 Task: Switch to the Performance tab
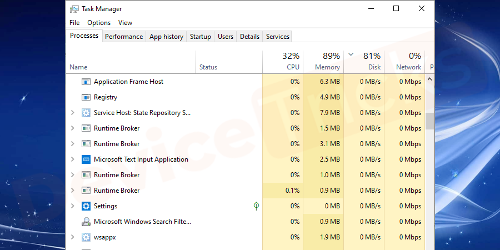pyautogui.click(x=124, y=37)
